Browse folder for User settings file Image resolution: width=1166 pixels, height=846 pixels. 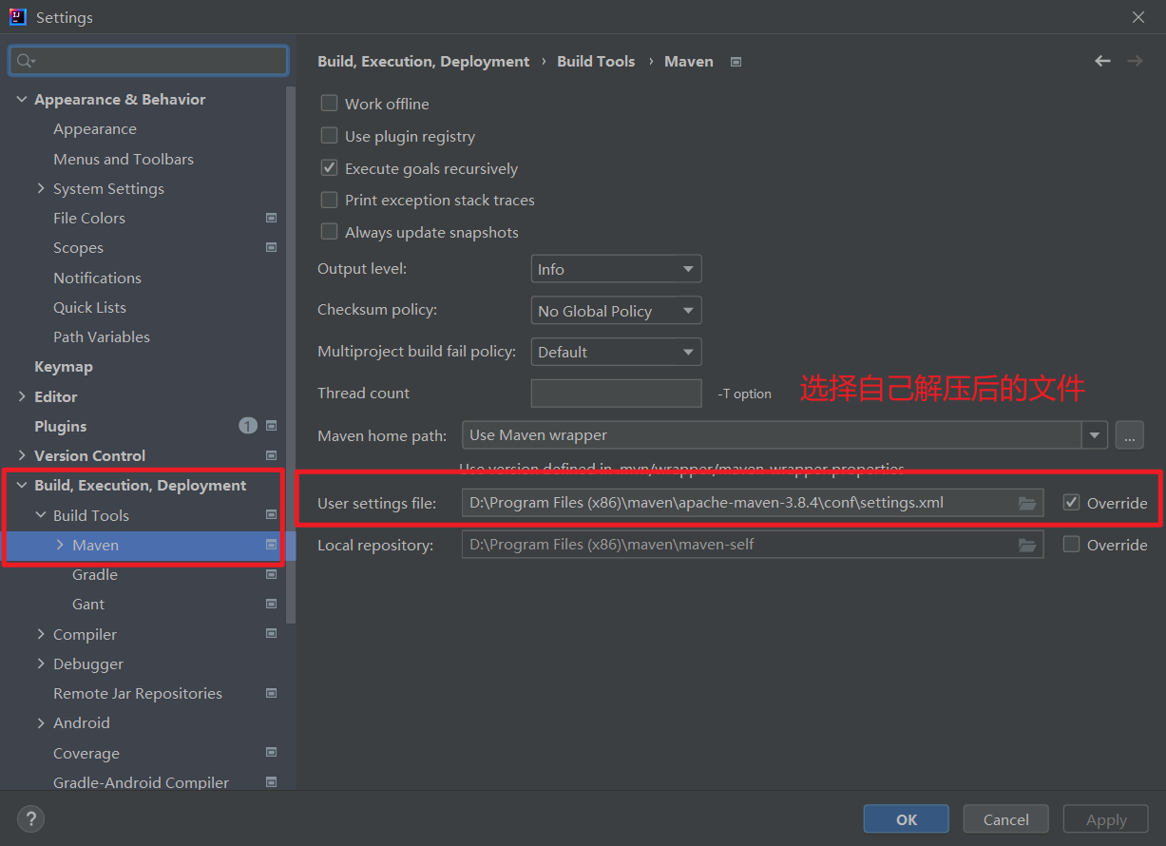click(1027, 503)
